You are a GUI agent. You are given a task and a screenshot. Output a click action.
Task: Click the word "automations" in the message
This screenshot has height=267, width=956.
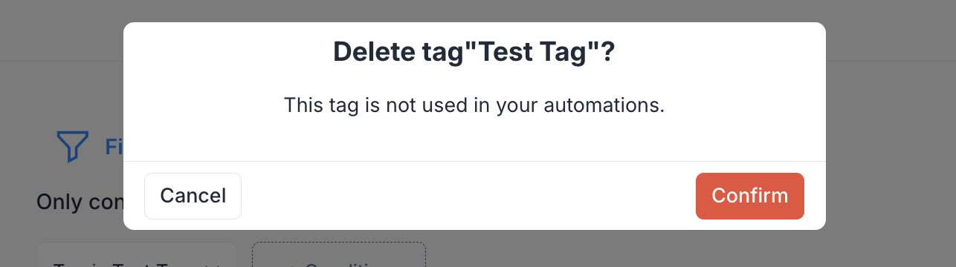click(x=604, y=105)
